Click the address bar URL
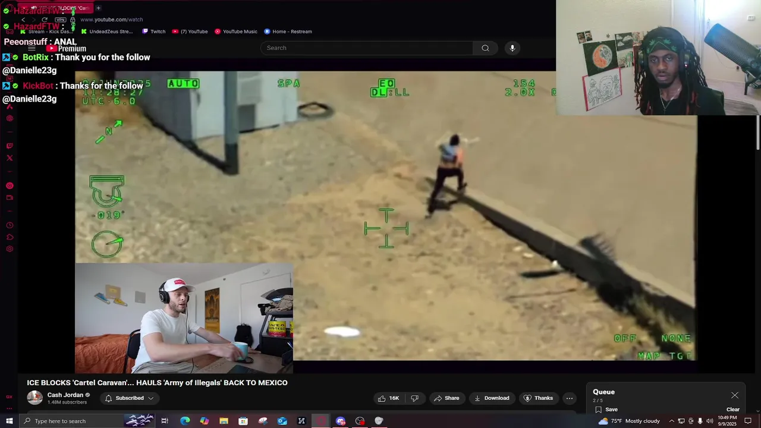The image size is (761, 428). pyautogui.click(x=111, y=20)
